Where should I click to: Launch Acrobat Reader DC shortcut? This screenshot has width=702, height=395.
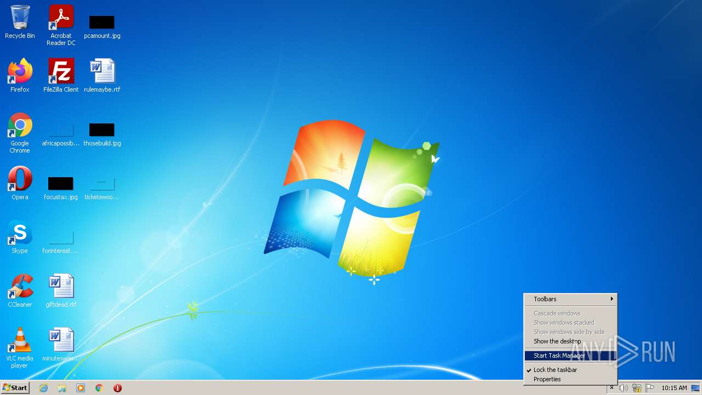(61, 25)
